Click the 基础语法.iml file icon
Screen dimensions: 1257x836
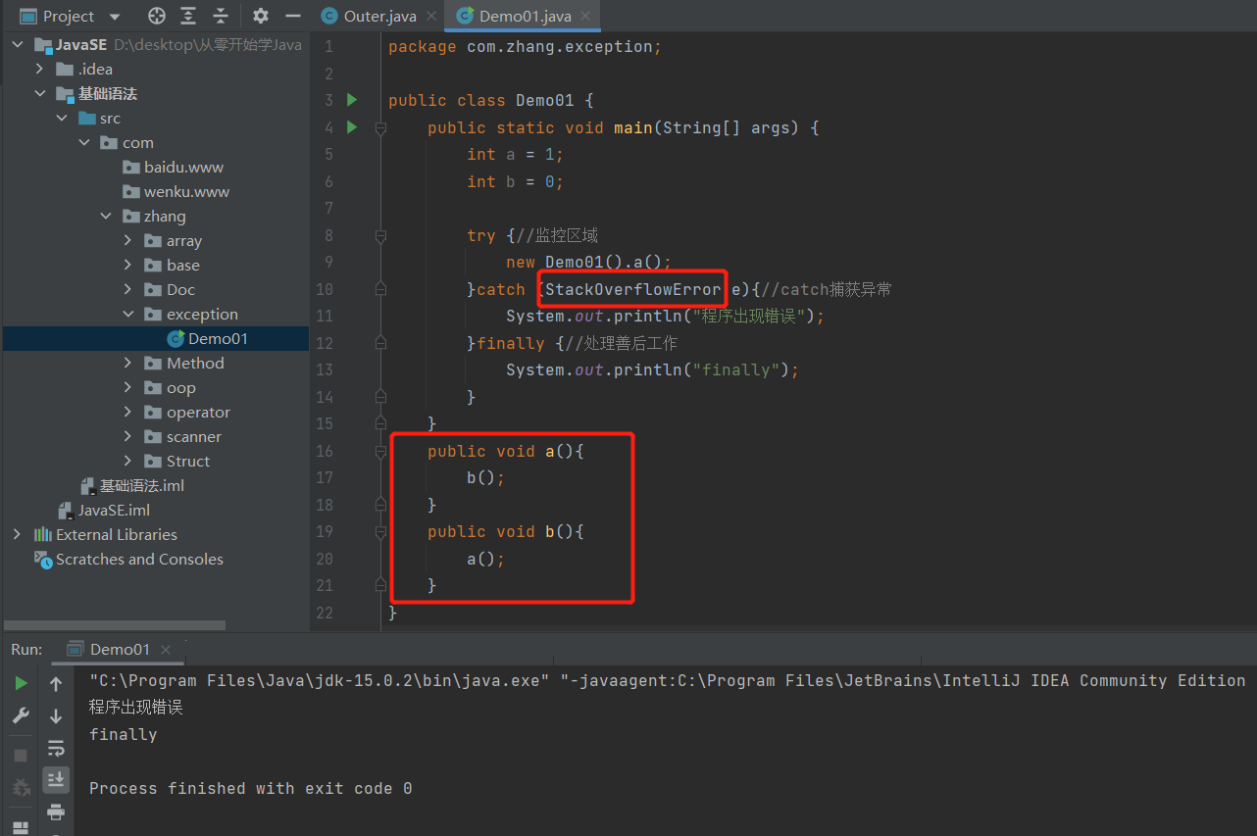click(x=87, y=486)
